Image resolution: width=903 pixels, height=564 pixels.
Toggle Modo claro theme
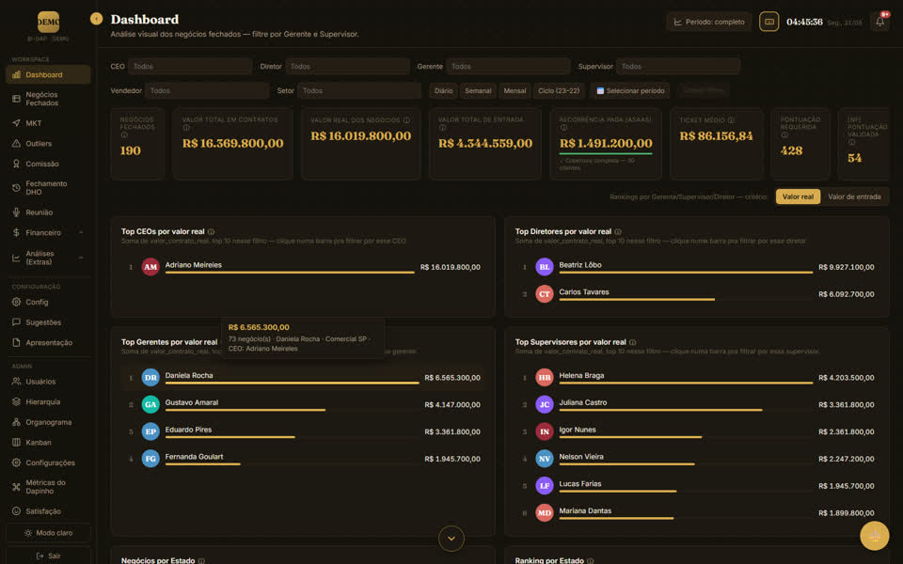48,533
